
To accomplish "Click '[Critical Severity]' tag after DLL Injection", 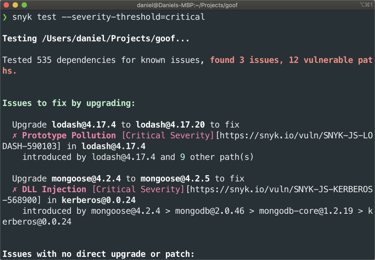I will point(138,190).
